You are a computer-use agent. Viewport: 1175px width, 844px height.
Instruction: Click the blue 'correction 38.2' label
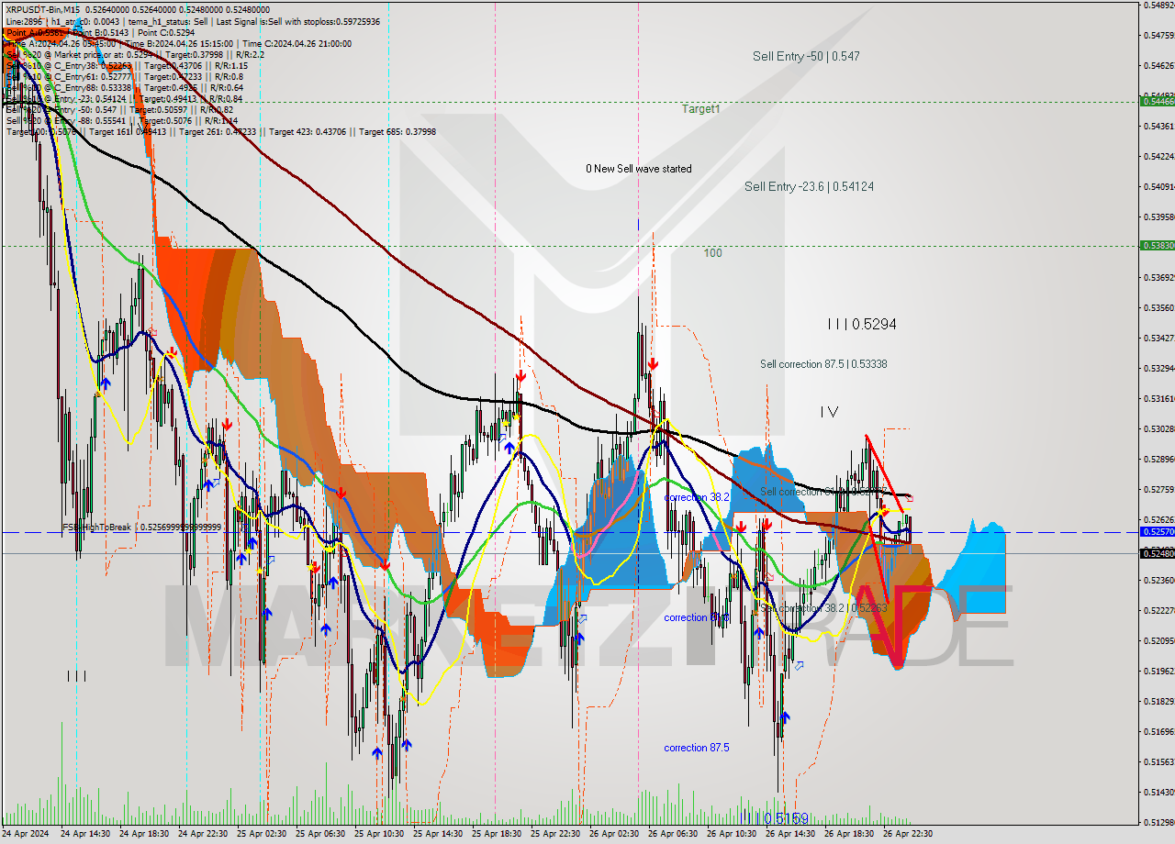[x=697, y=497]
